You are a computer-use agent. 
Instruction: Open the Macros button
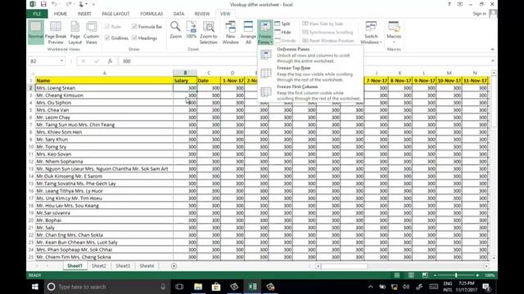[x=394, y=32]
